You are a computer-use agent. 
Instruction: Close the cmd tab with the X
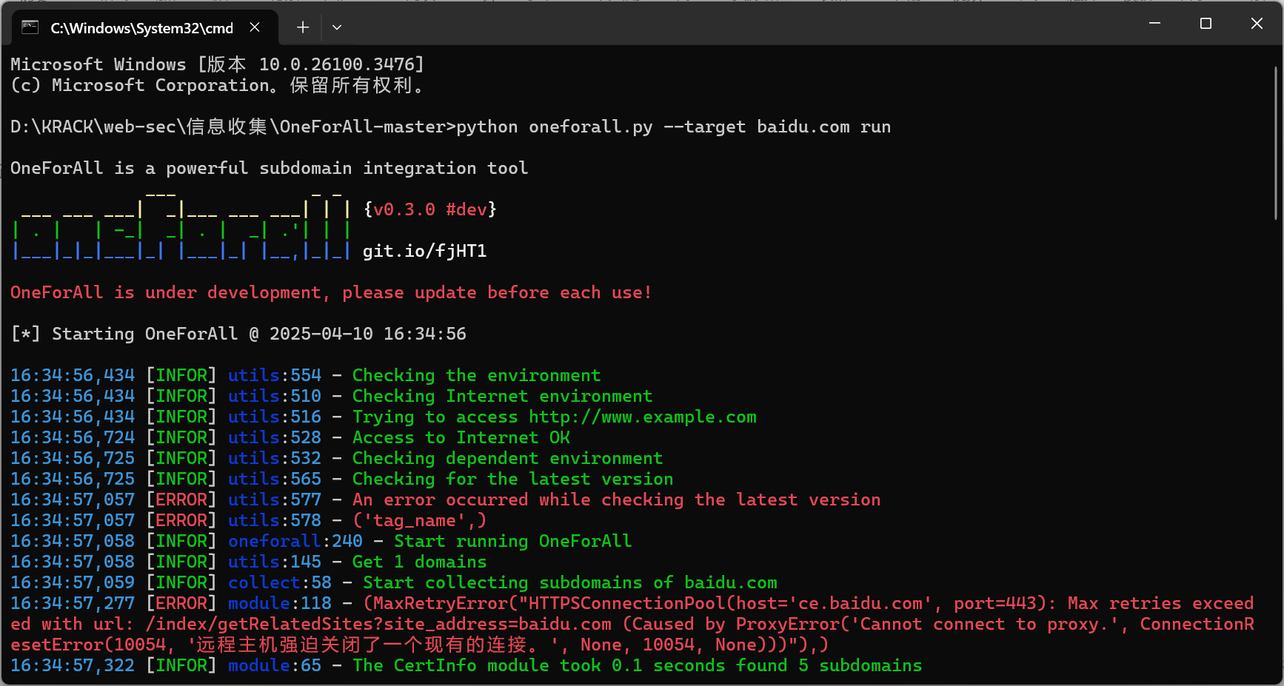(x=255, y=27)
